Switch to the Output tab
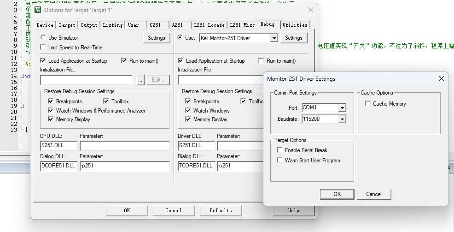Viewport: 454px width, 232px height. click(89, 25)
